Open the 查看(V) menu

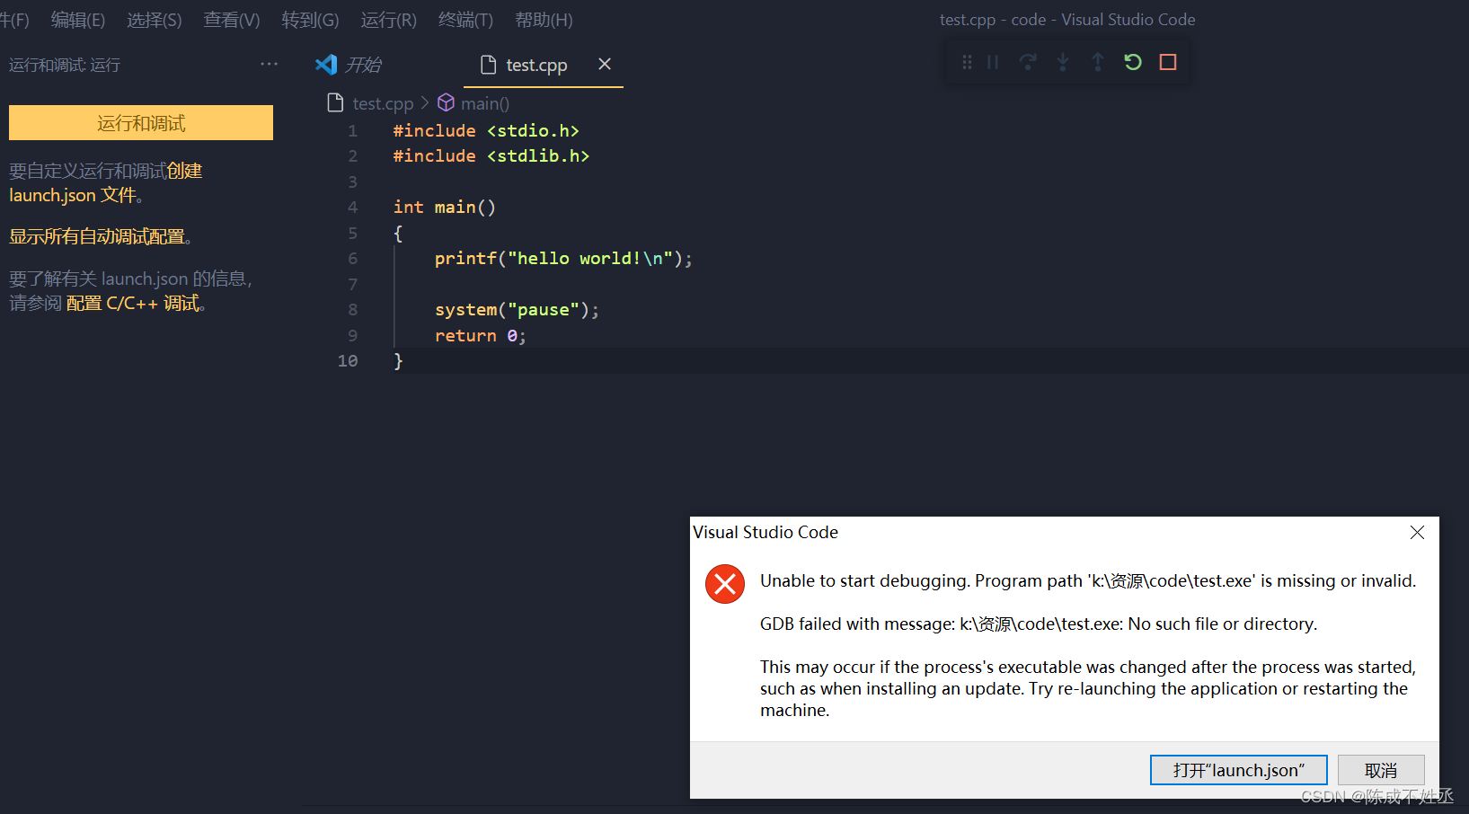[232, 20]
